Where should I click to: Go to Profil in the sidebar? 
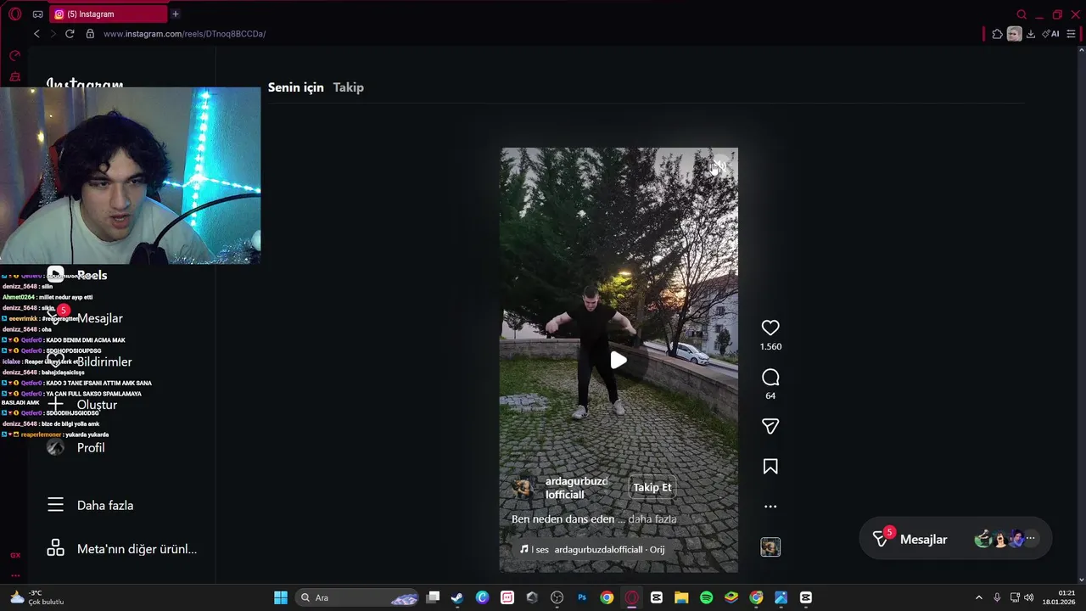point(76,447)
